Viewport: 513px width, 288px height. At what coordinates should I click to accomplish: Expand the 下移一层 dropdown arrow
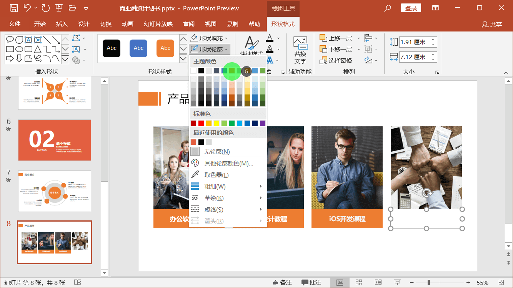point(358,49)
